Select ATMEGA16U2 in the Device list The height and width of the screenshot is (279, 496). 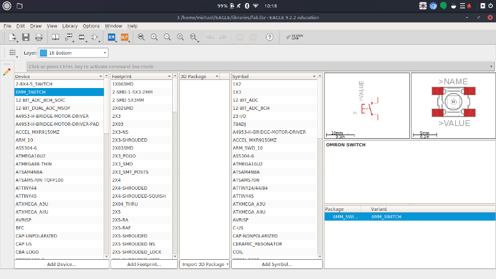(x=59, y=156)
